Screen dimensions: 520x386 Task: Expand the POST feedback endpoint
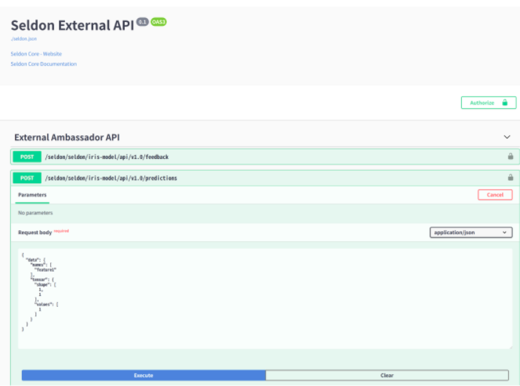click(265, 157)
